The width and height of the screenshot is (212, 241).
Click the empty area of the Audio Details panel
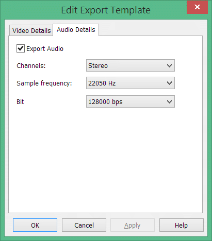[105, 160]
